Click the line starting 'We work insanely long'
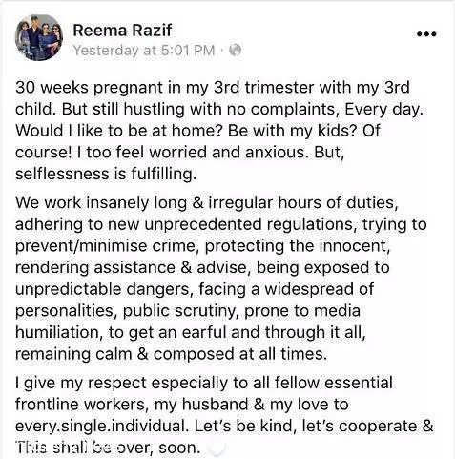Viewport: 455px width, 459px height. 207,202
